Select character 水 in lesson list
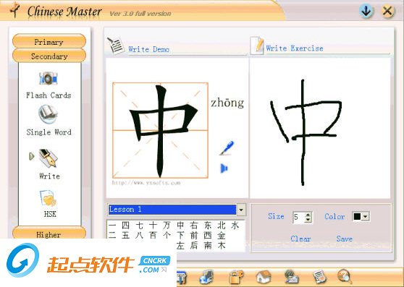This screenshot has width=404, height=287. pos(235,226)
